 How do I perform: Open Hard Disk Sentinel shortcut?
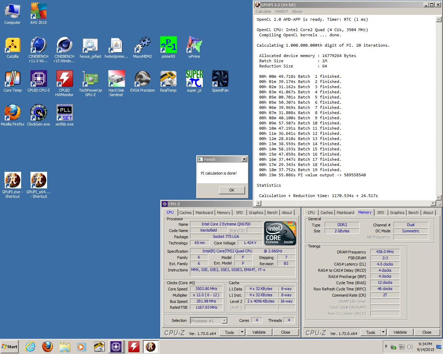pyautogui.click(x=116, y=84)
